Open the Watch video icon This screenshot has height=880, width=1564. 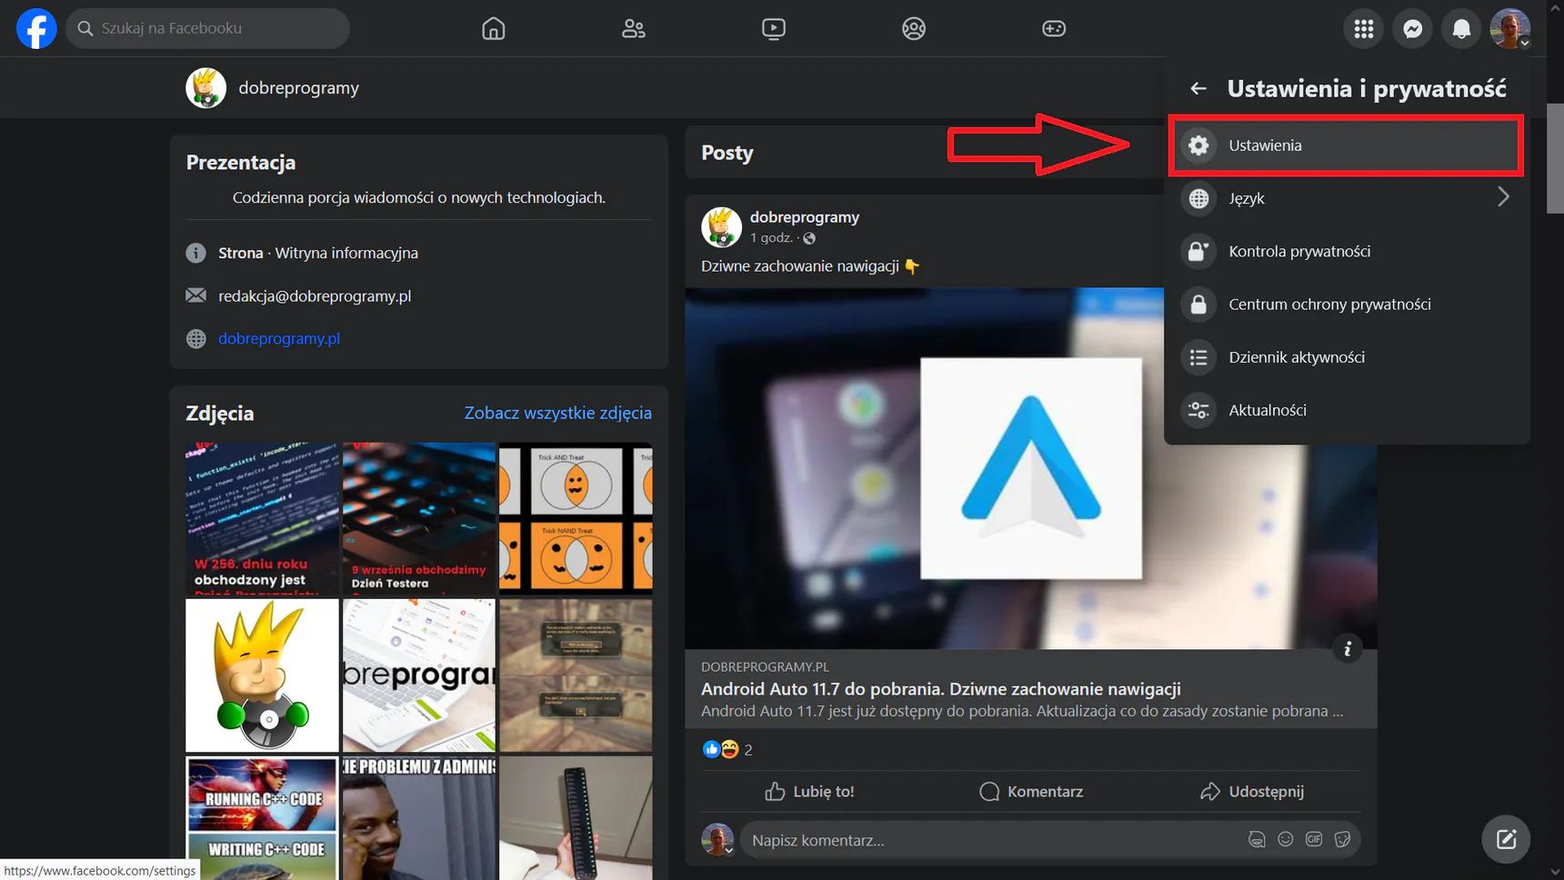pyautogui.click(x=773, y=29)
